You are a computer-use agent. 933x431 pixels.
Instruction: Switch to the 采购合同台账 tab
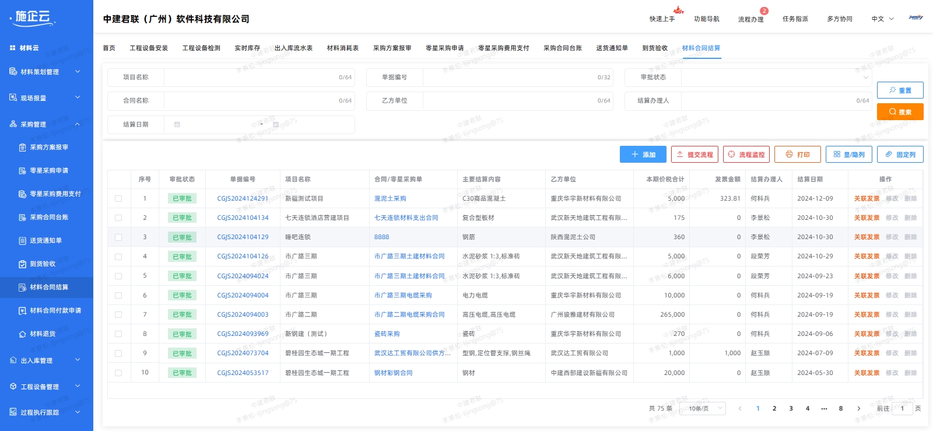562,48
